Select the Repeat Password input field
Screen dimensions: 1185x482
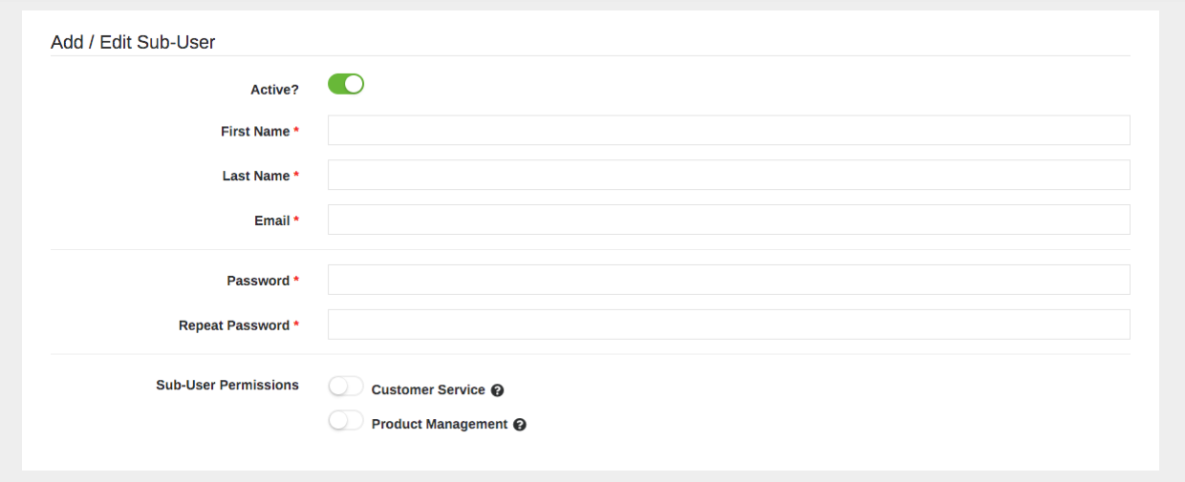coord(729,325)
